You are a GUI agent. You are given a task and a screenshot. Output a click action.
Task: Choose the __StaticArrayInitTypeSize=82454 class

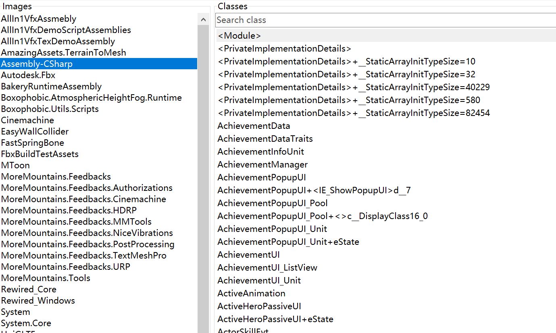tap(386, 113)
